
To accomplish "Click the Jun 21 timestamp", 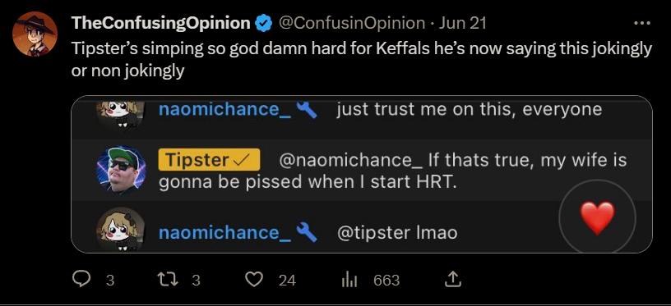I will click(x=463, y=23).
